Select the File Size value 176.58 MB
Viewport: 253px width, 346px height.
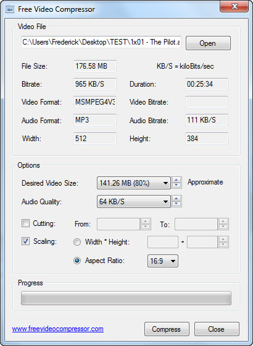pyautogui.click(x=95, y=66)
